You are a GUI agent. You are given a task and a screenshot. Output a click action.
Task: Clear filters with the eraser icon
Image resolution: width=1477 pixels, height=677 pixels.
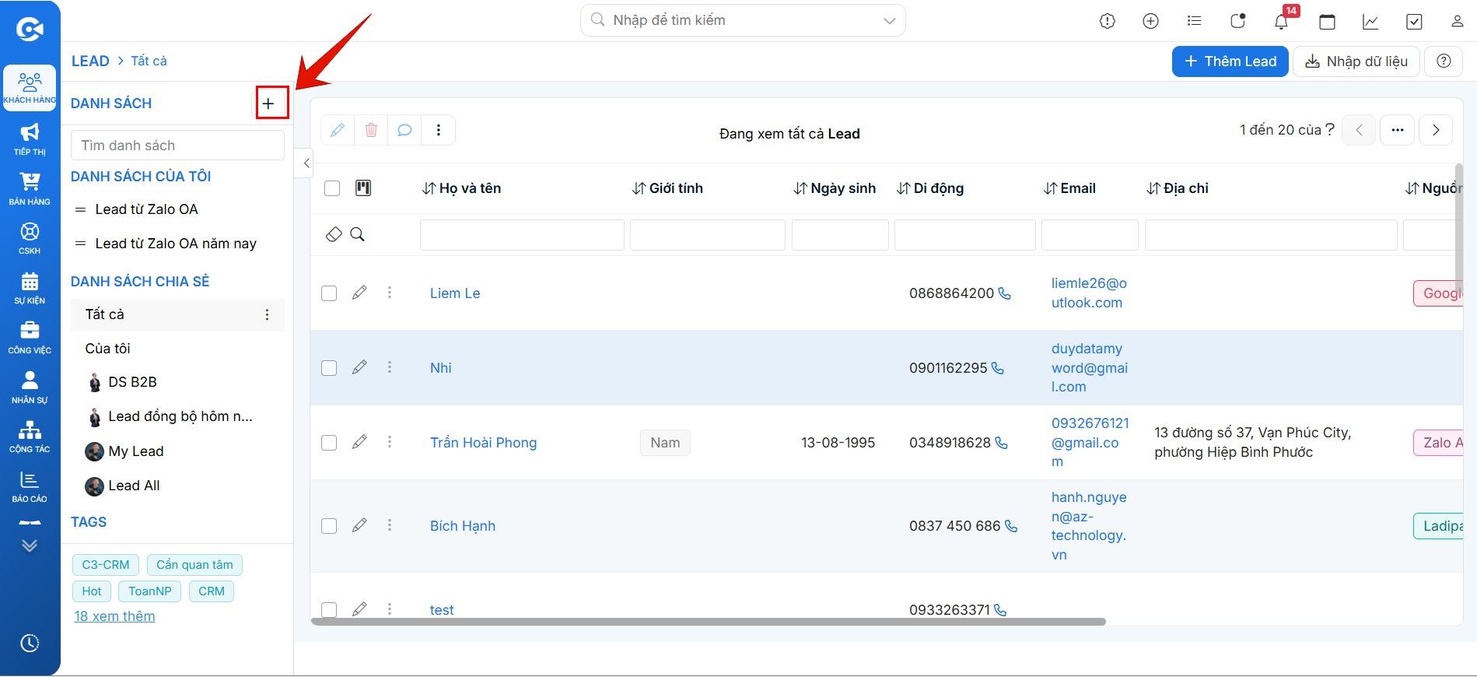click(x=334, y=234)
